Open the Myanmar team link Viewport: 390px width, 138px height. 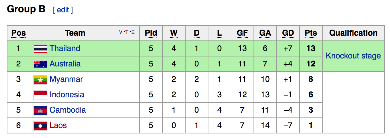click(66, 79)
